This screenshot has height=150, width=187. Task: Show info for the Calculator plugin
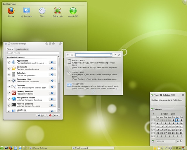click(x=52, y=74)
